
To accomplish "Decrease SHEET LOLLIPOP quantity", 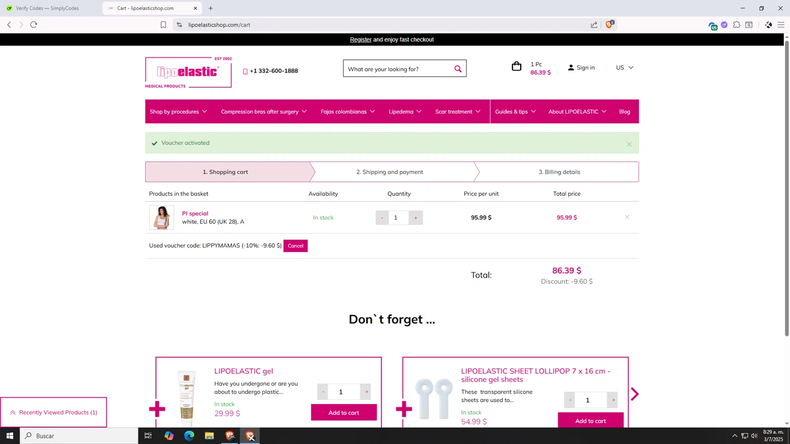I will click(x=569, y=400).
